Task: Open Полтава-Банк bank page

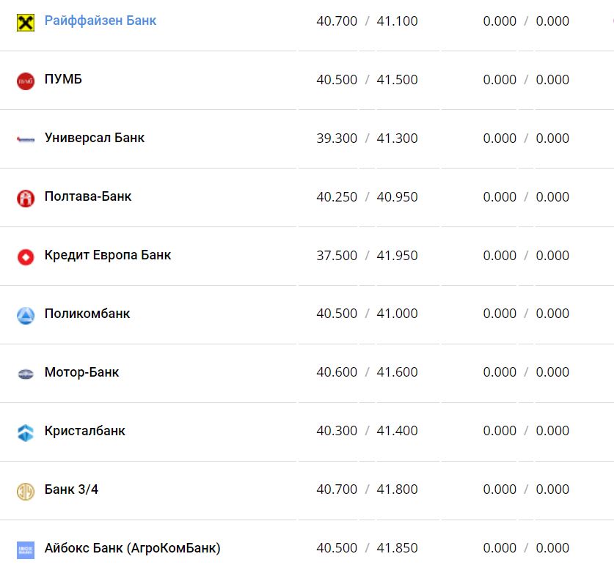Action: click(x=88, y=196)
